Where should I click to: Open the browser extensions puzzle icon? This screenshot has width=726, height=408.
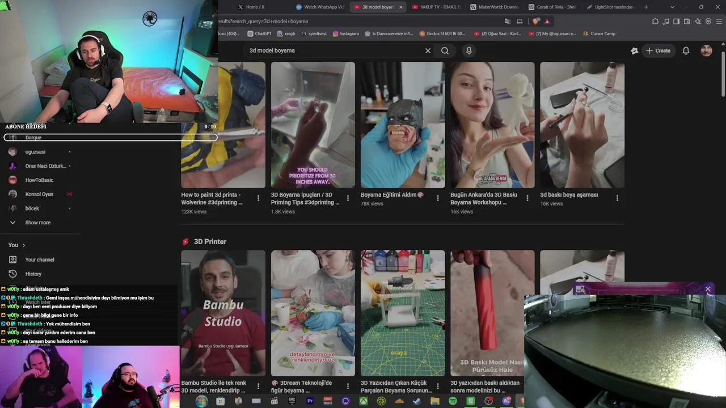coord(655,22)
